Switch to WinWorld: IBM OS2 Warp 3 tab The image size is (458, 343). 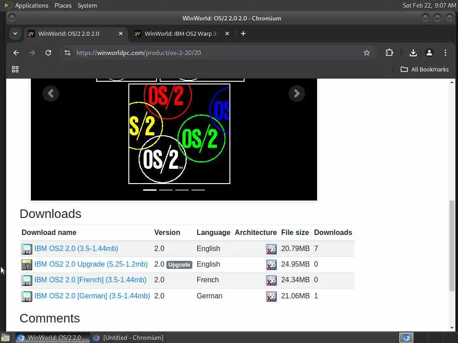click(180, 33)
